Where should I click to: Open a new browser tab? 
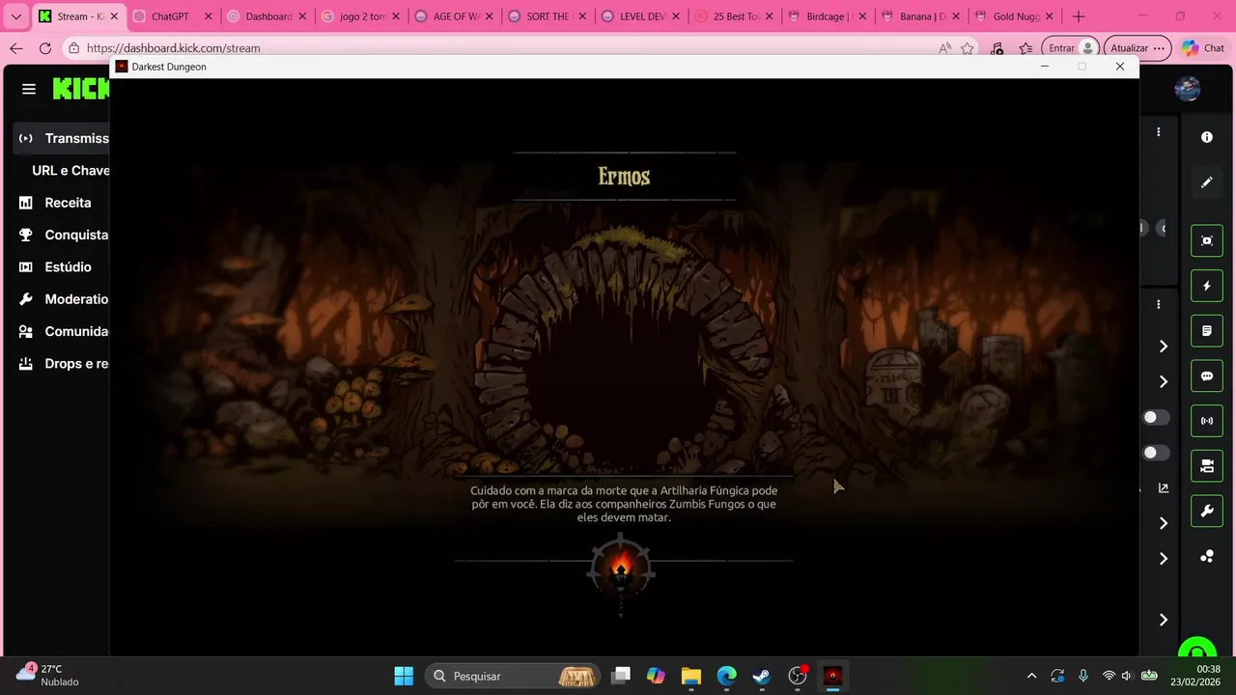[x=1079, y=16]
